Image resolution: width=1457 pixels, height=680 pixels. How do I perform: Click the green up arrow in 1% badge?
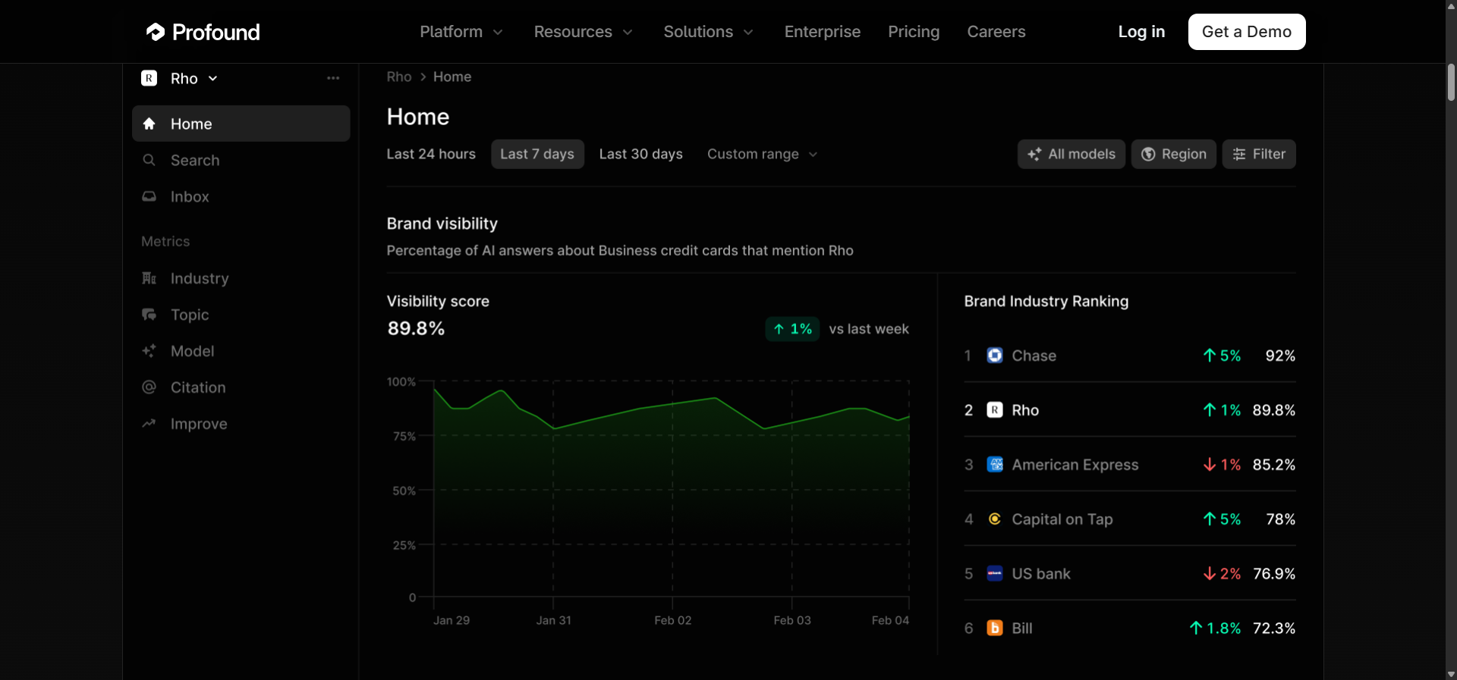[x=779, y=329]
